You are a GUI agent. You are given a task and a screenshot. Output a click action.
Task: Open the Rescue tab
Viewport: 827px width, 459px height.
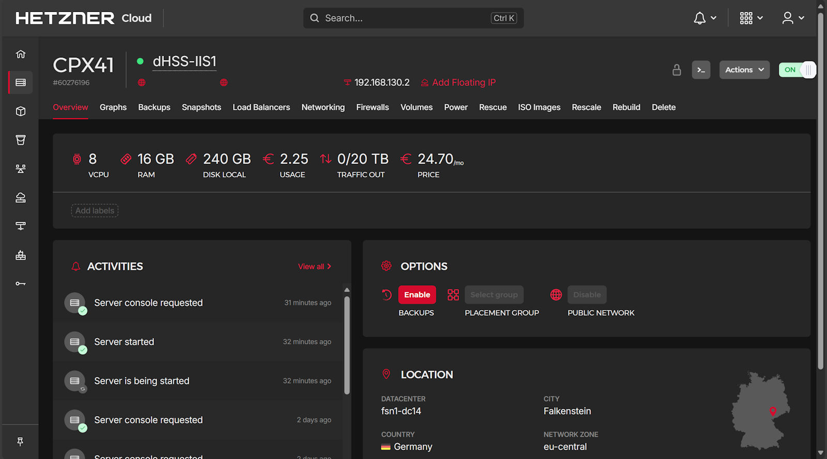pyautogui.click(x=493, y=107)
